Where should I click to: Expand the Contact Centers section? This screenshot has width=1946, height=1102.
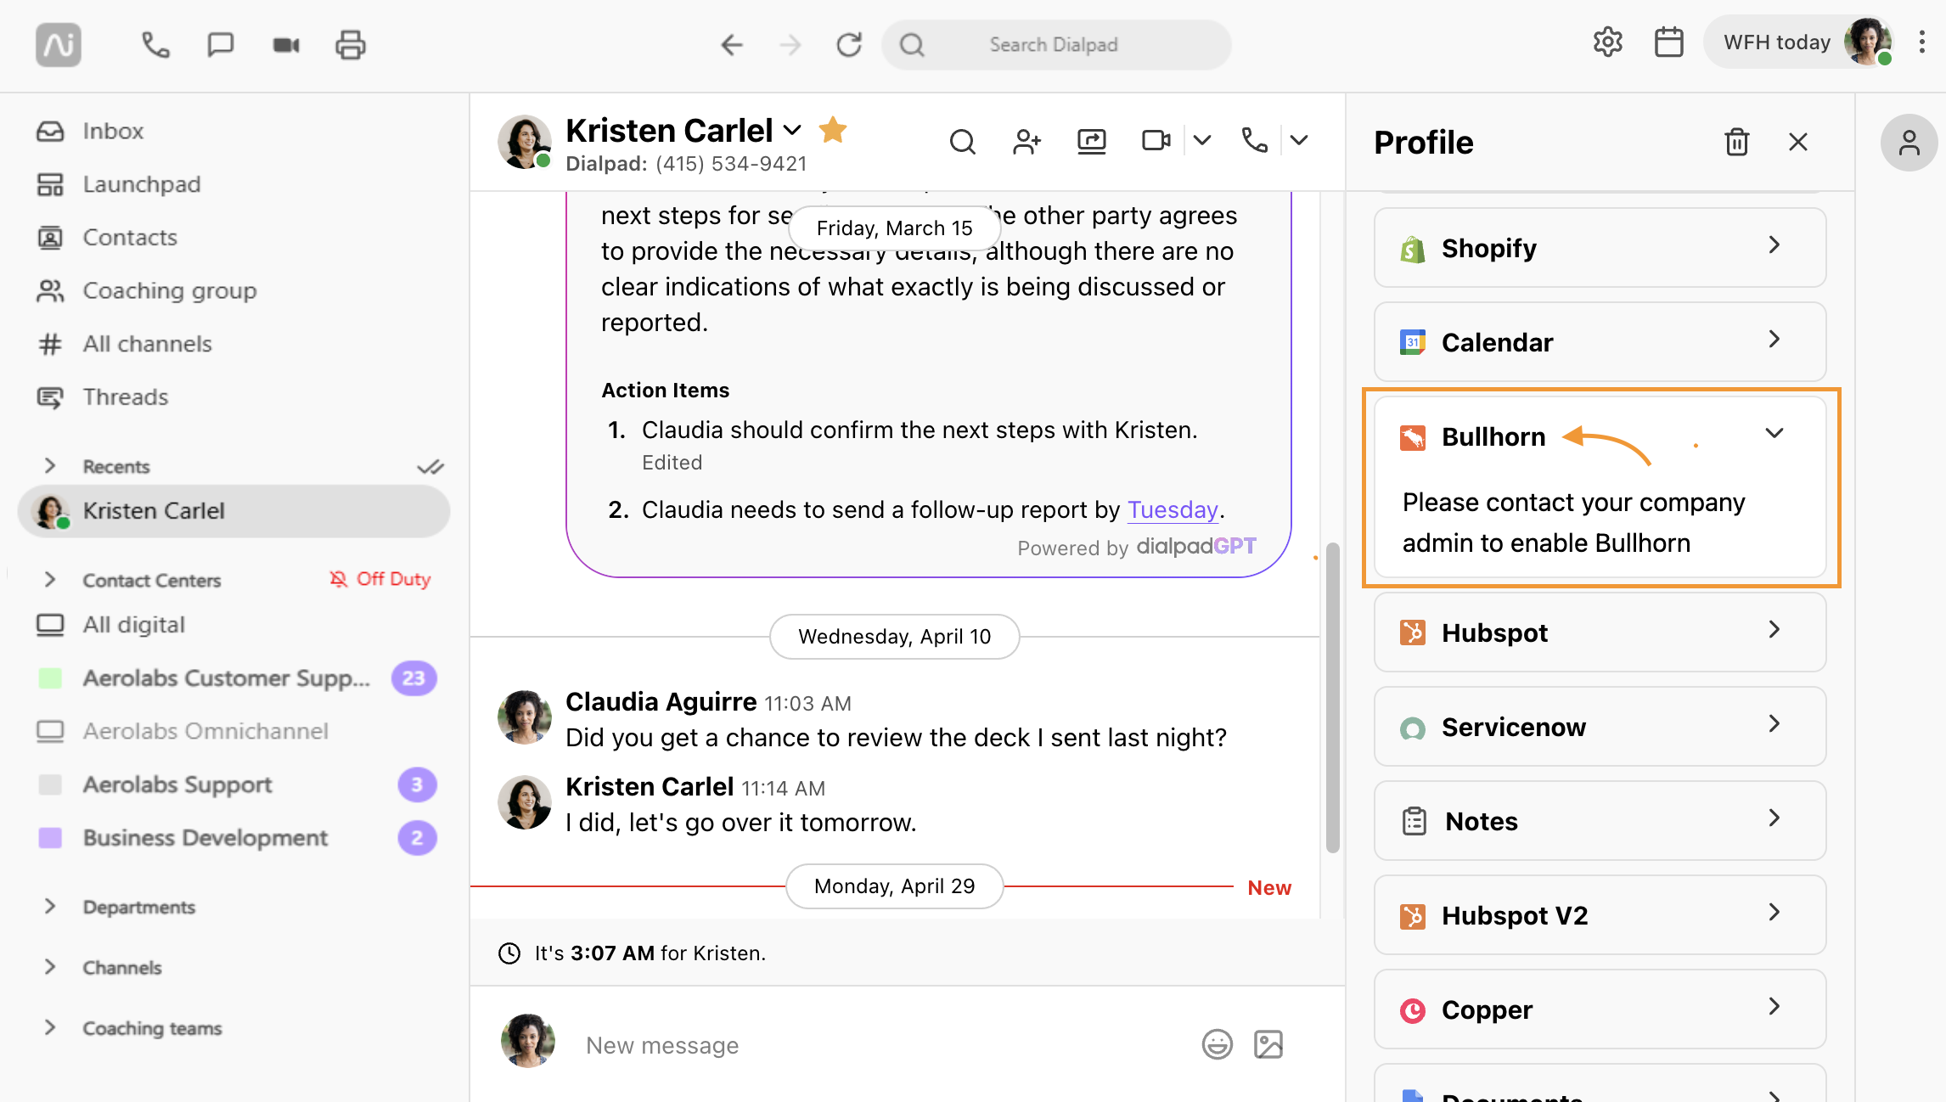pos(49,579)
